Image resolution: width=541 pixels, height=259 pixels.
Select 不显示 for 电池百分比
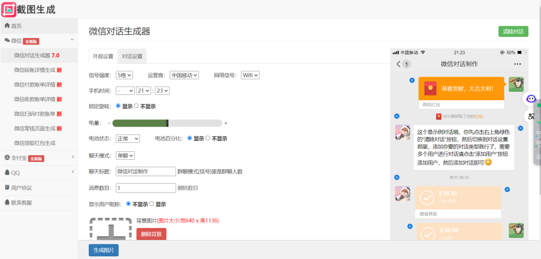tap(208, 138)
